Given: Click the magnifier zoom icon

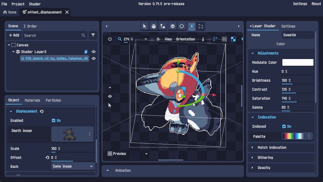Looking at the screenshot, I should (x=120, y=39).
